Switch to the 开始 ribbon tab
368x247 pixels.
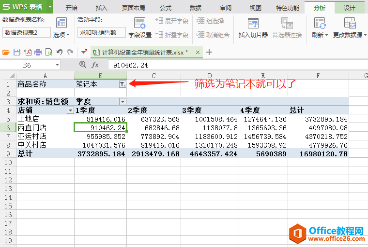72,8
